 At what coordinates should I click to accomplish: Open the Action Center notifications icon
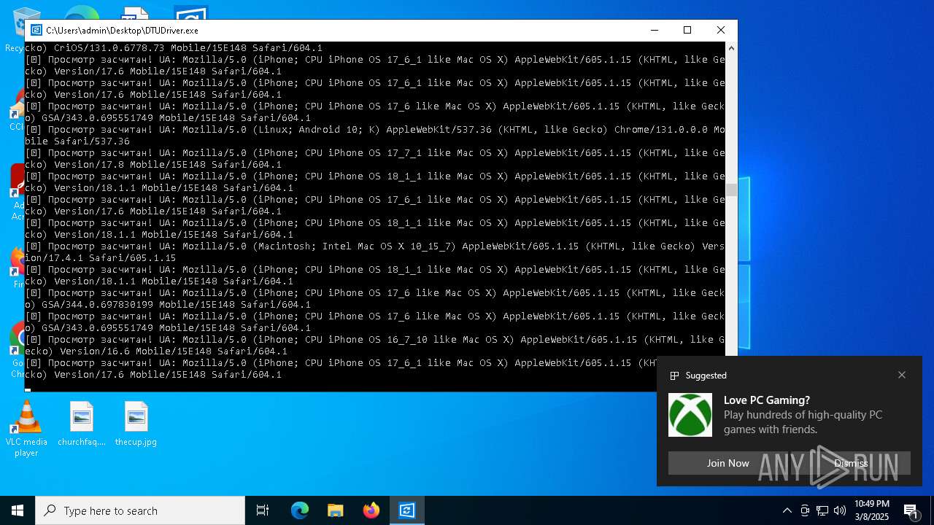pos(911,510)
